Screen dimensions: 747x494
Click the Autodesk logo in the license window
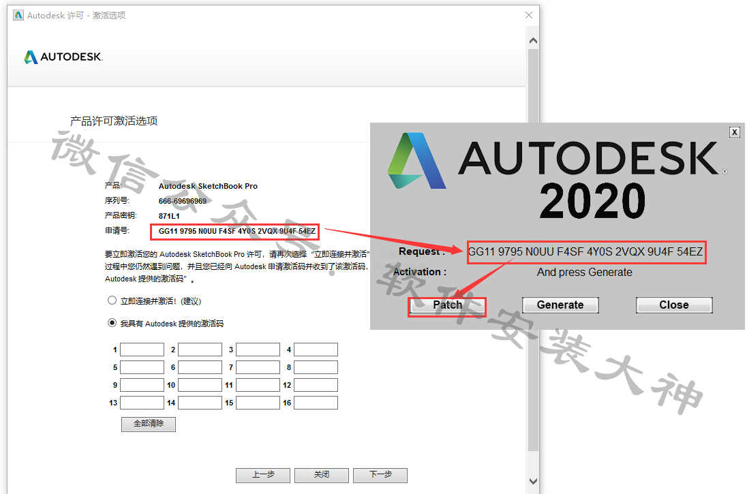pyautogui.click(x=63, y=57)
